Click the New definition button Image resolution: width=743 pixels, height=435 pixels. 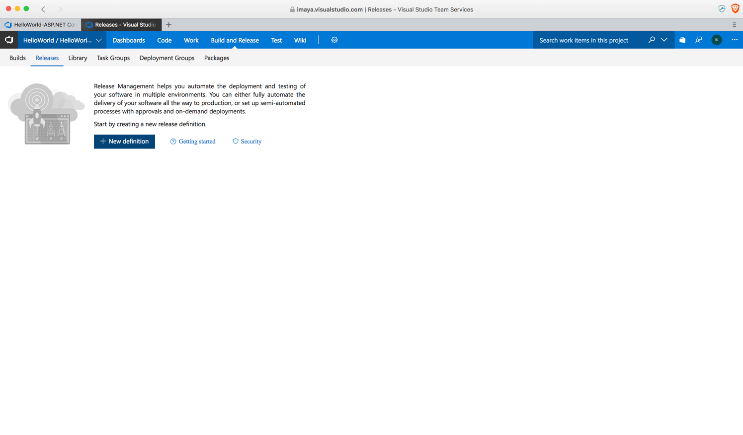pos(124,142)
